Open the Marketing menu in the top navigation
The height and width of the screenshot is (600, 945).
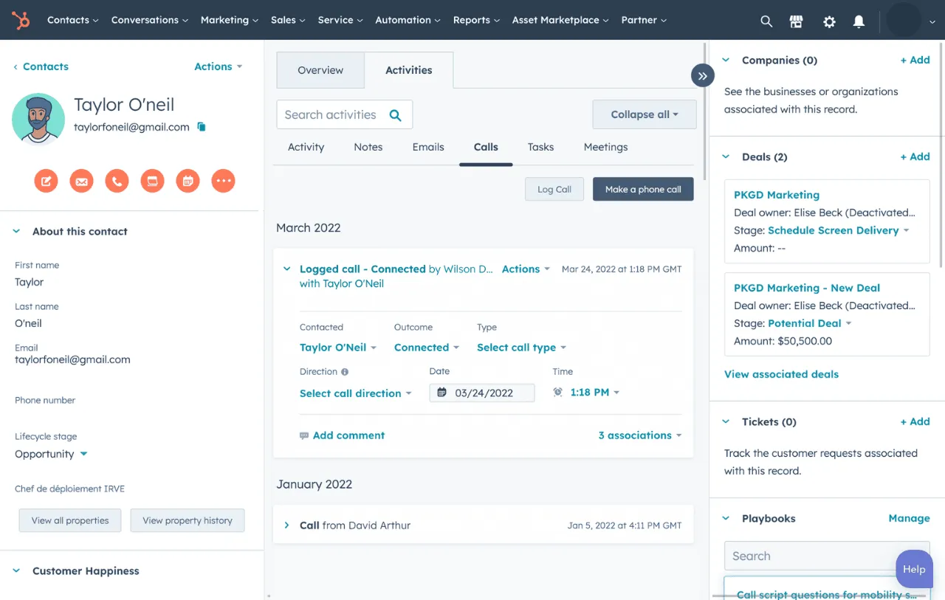(229, 20)
